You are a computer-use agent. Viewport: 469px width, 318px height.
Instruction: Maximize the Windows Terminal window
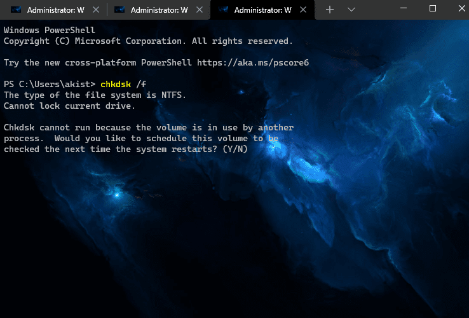click(433, 8)
